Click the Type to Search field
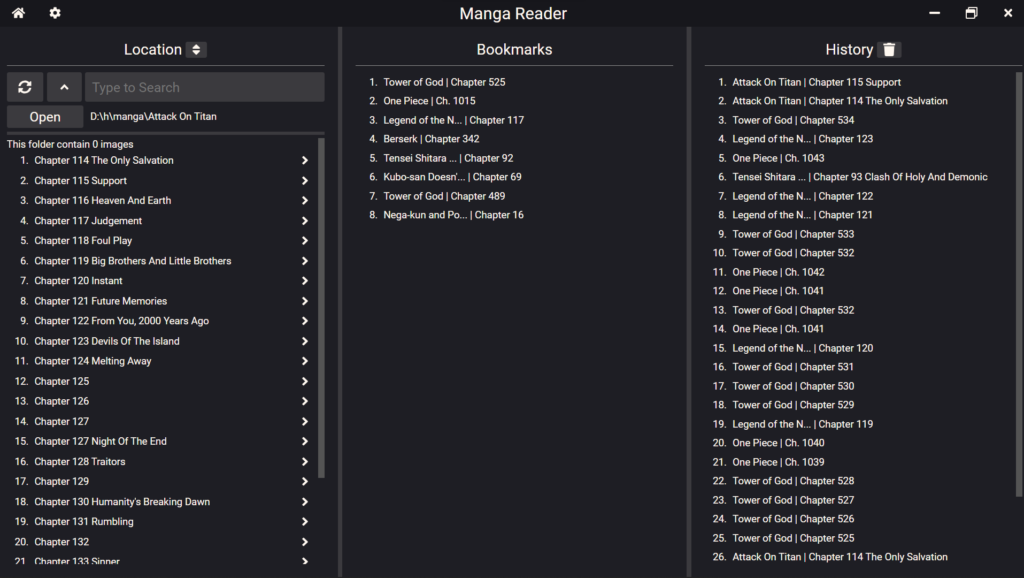The image size is (1024, 578). (x=205, y=87)
